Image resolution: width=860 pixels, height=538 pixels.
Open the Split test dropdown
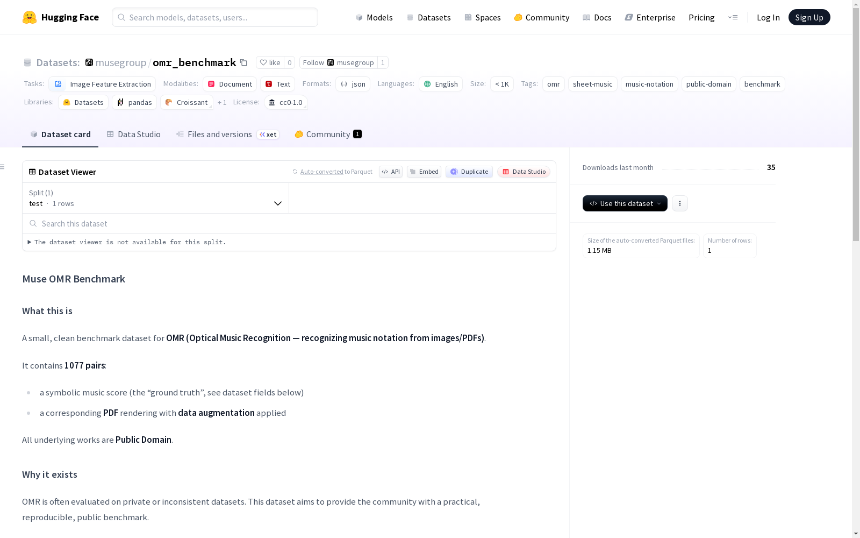156,198
